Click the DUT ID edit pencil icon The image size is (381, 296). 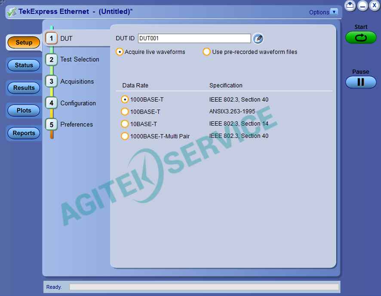pos(258,38)
